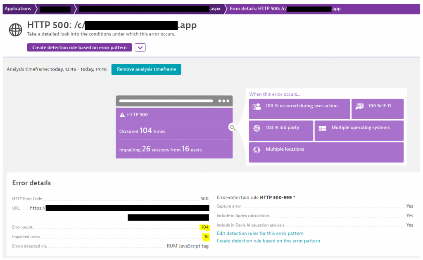This screenshot has height=260, width=423.
Task: Open the detection rule dropdown arrow
Action: point(140,47)
